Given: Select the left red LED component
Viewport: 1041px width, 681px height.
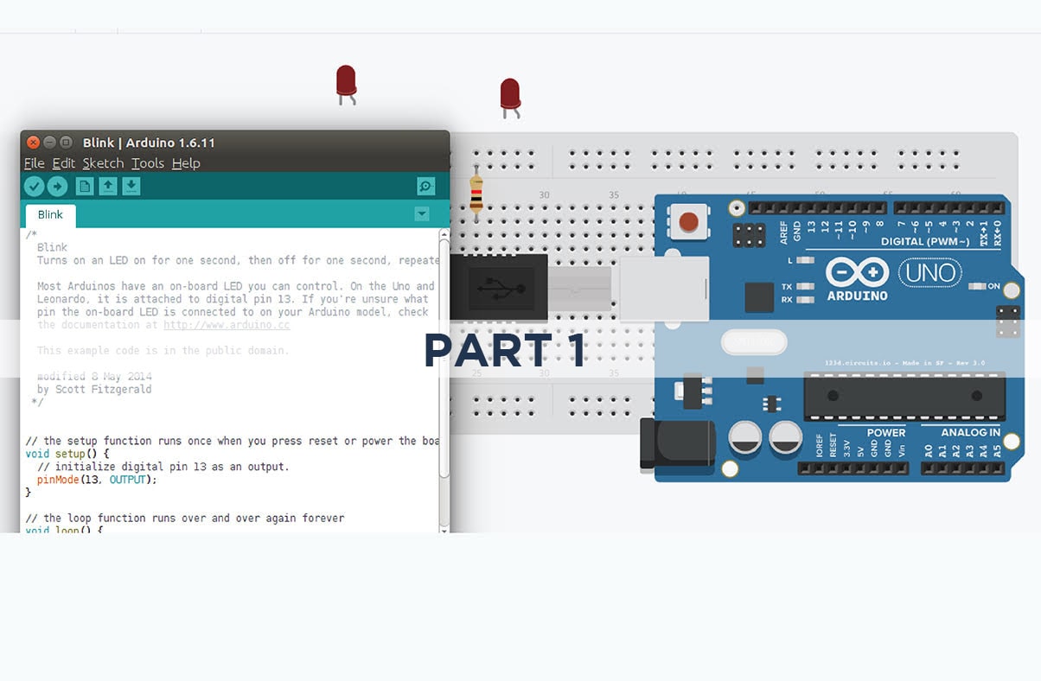Looking at the screenshot, I should pyautogui.click(x=346, y=85).
